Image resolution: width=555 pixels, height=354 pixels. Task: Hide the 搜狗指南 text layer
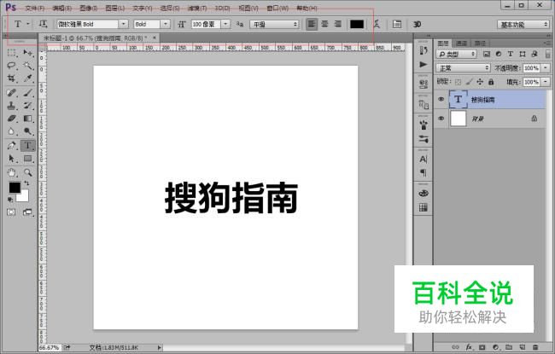[441, 99]
